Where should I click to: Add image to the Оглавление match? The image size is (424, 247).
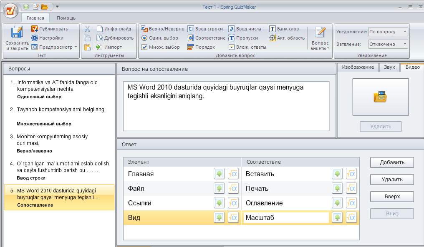click(x=337, y=203)
